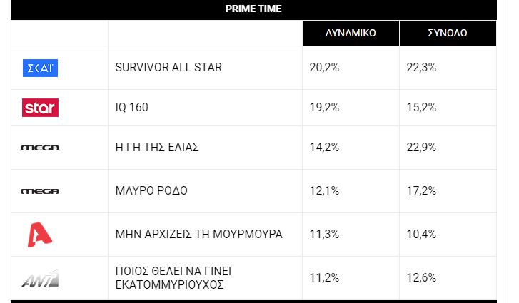Viewport: 519px width, 303px height.
Task: Select ΜΗΝ ΑΡΧΙΖΕΙΣ ΤΗ ΜΟΥΡΜΟΥΡΑ title
Action: coord(198,235)
